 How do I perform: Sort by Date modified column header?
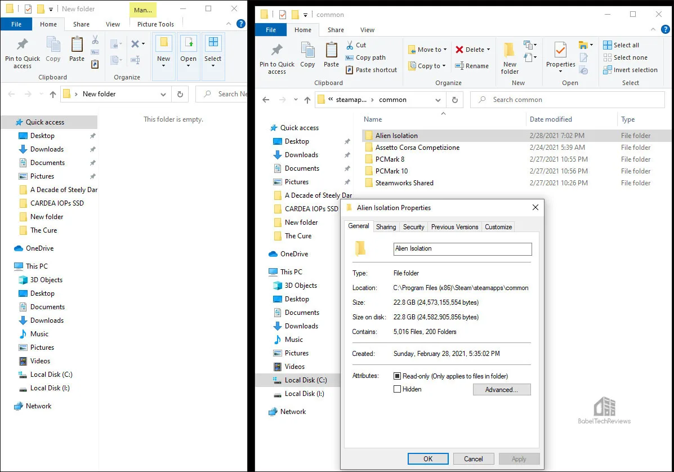click(572, 119)
